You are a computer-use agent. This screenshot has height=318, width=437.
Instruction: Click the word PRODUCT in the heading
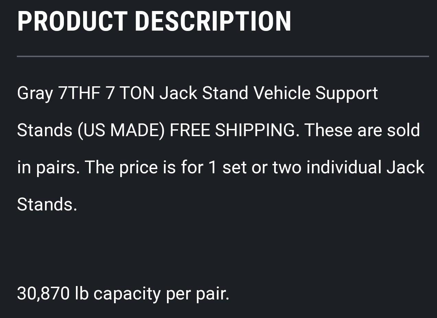(72, 21)
